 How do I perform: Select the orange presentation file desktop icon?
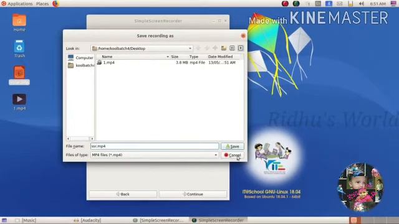coord(19,75)
